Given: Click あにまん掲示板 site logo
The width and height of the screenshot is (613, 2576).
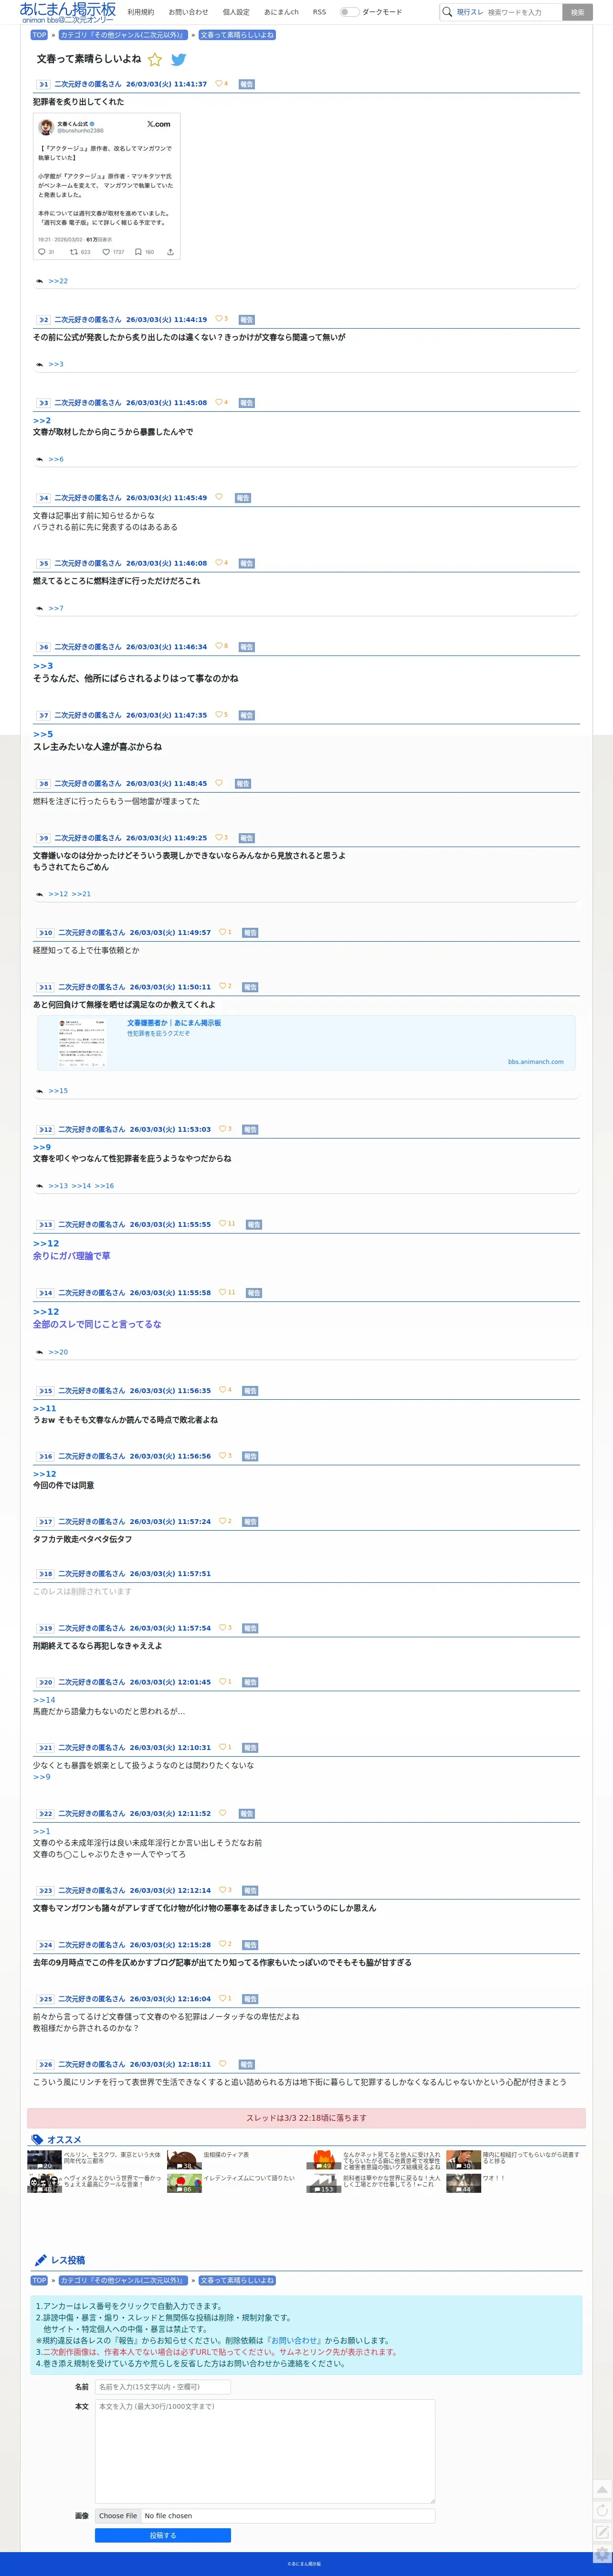Looking at the screenshot, I should pos(68,12).
